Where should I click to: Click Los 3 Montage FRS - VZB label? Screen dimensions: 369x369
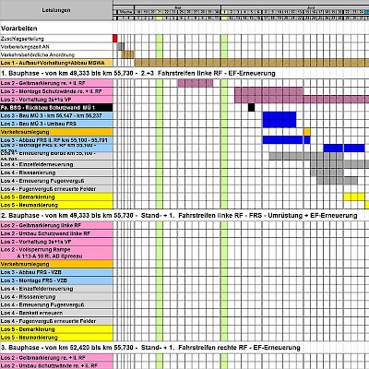[56, 280]
